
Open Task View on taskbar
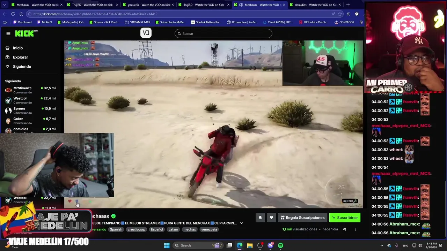229,245
